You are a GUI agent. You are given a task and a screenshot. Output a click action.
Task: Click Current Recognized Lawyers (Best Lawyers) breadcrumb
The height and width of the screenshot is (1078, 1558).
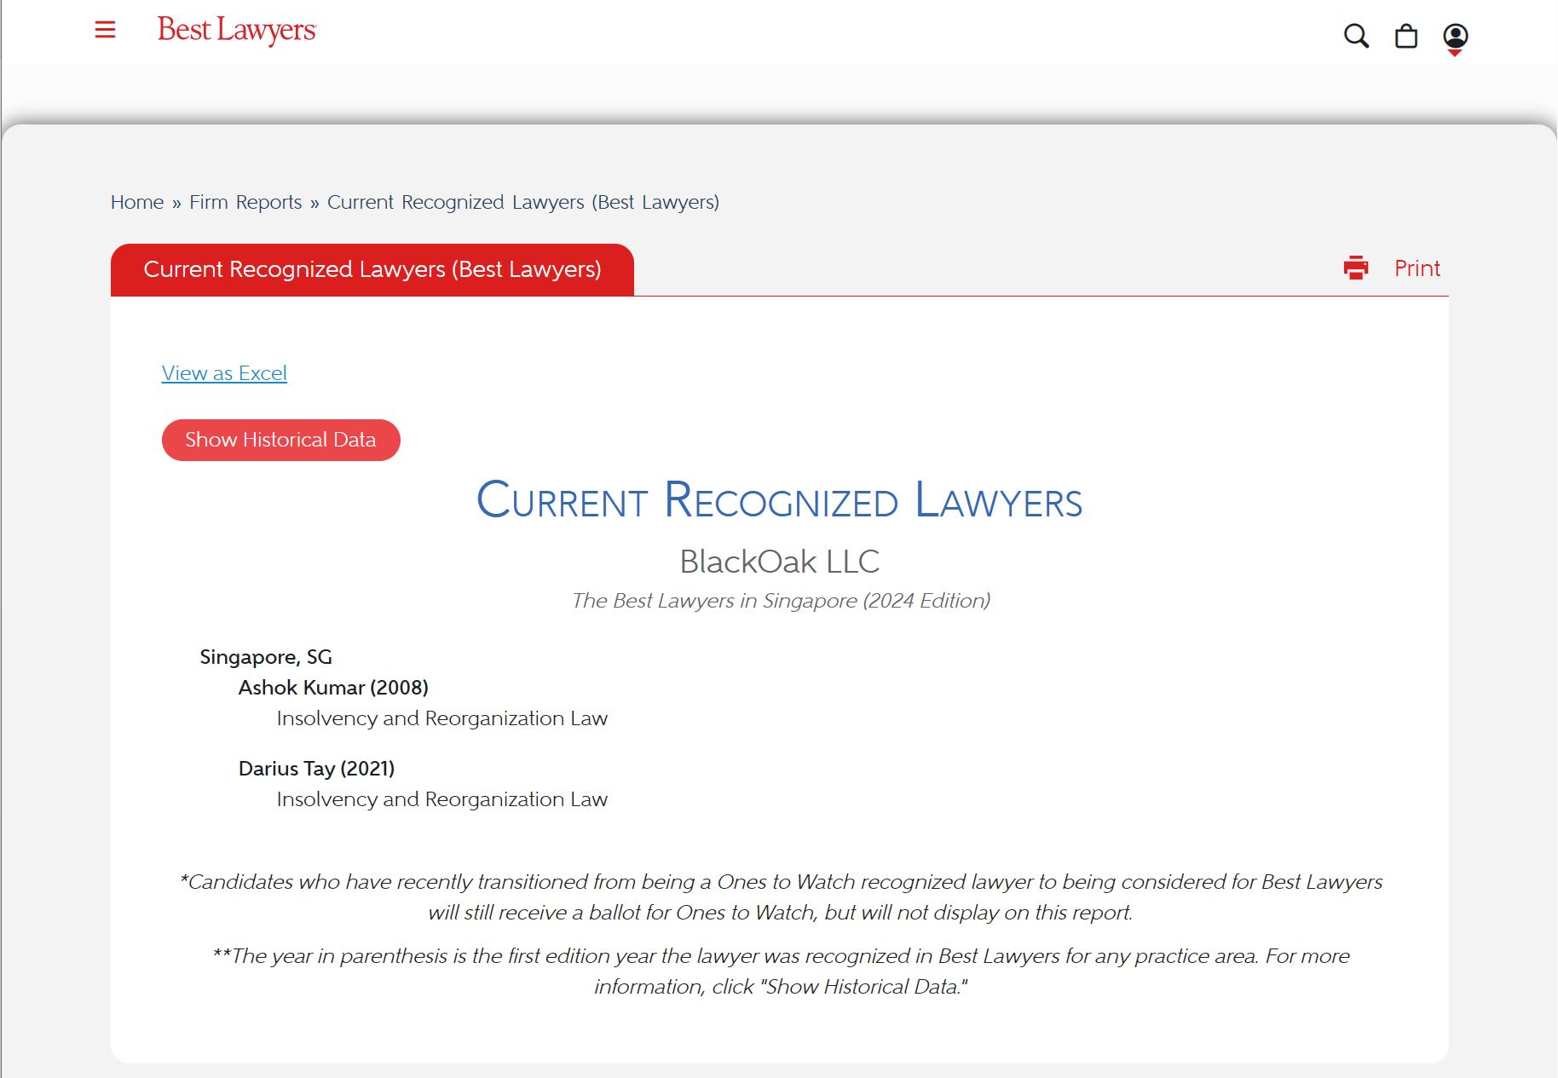(523, 202)
